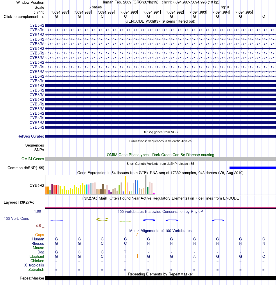The width and height of the screenshot is (276, 285).
Task: Click the RefSeq Curated gene bar
Action: [x=160, y=136]
